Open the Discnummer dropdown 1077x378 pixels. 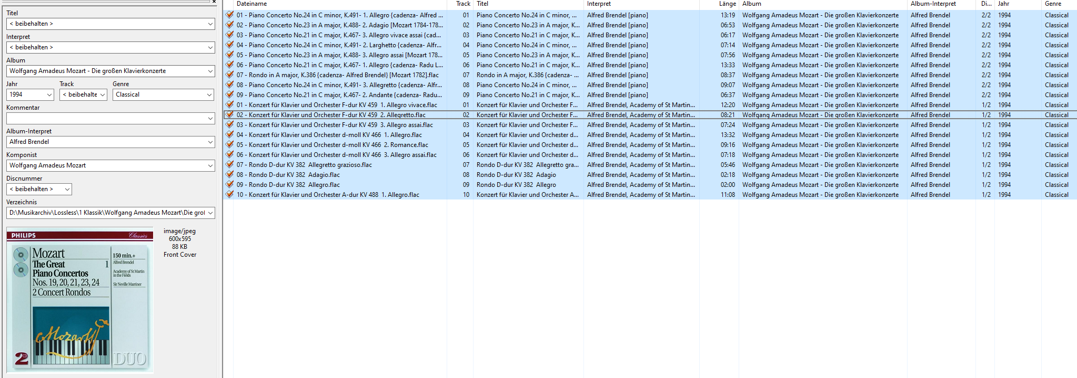(67, 190)
